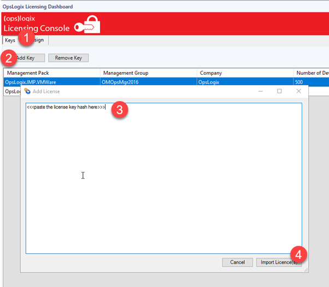Image resolution: width=329 pixels, height=287 pixels.
Task: Click the Add Key button
Action: coord(26,58)
